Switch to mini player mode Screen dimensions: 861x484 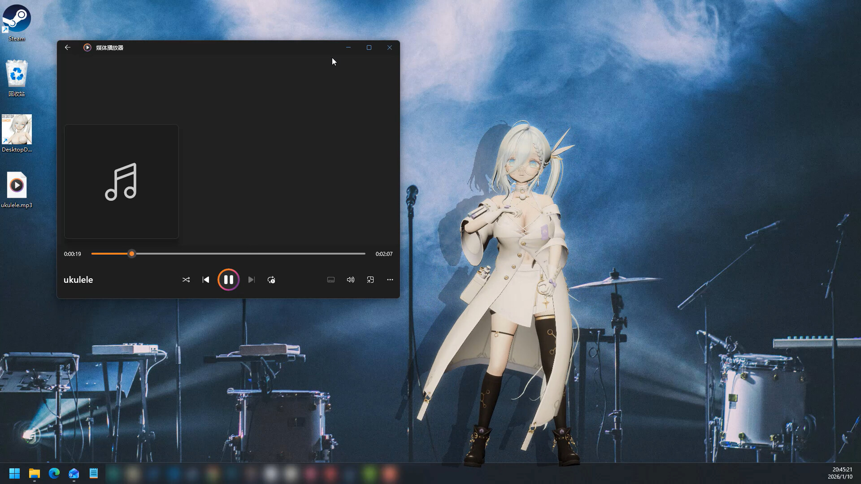(x=370, y=279)
